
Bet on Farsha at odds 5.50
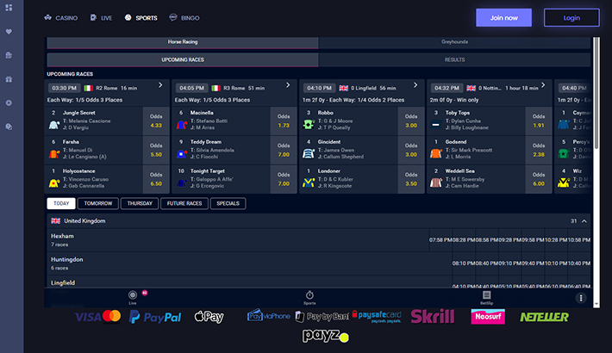[x=156, y=150]
